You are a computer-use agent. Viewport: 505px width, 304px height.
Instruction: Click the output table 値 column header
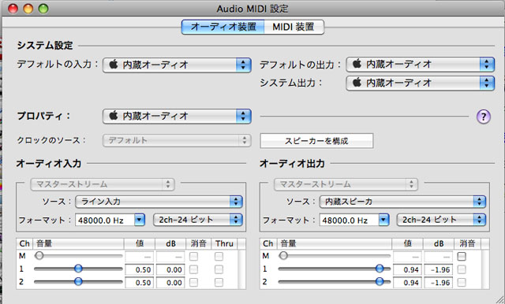tap(407, 243)
